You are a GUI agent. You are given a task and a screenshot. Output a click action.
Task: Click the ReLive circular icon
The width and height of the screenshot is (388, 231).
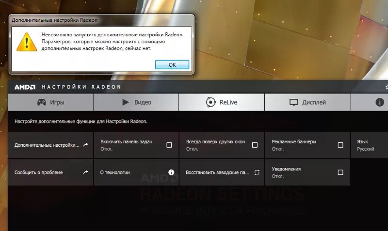coord(211,102)
